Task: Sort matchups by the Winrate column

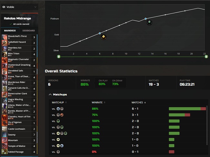Action: pyautogui.click(x=98, y=103)
